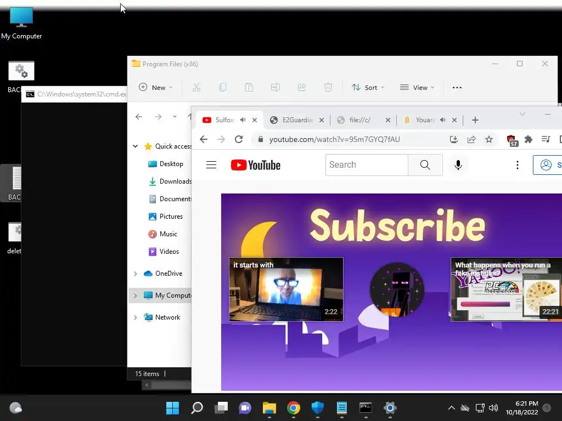Go forward in File Explorer navigation
This screenshot has width=562, height=421.
[158, 117]
